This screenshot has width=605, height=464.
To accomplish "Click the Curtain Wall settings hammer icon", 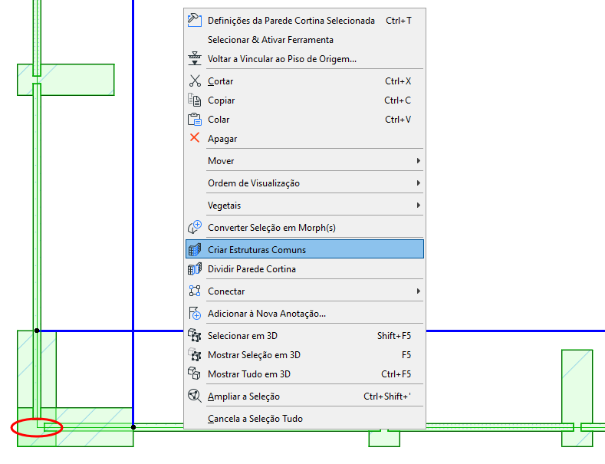I will 195,20.
